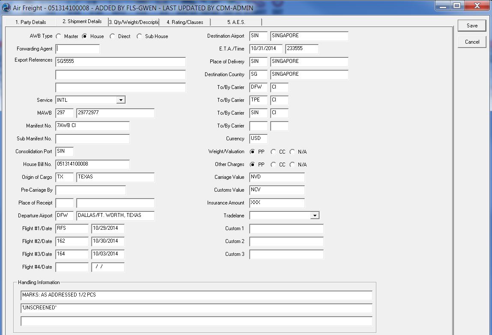Click the 'UNSCREENED' handling information line
Image resolution: width=492 pixels, height=335 pixels.
(x=196, y=308)
